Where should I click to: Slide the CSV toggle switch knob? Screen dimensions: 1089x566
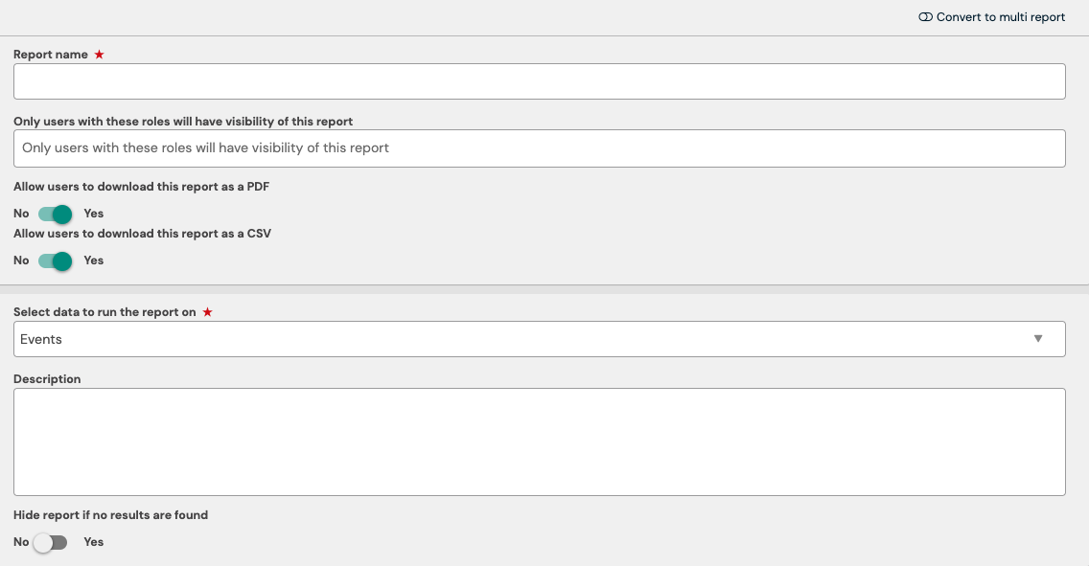click(60, 260)
